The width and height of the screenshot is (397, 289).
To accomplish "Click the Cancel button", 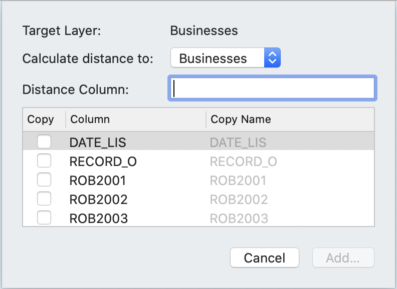I will [x=265, y=257].
